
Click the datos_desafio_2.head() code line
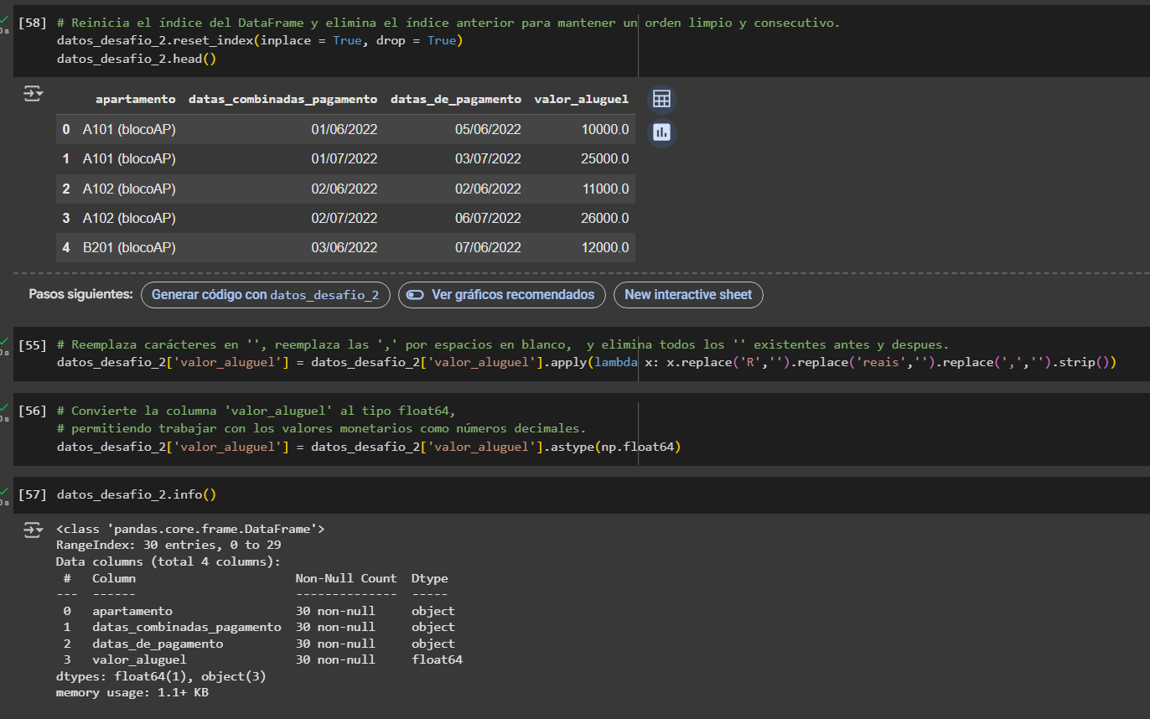137,59
